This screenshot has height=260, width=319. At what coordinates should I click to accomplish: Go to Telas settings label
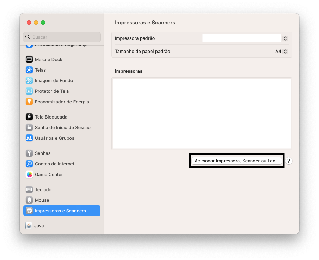pyautogui.click(x=40, y=70)
